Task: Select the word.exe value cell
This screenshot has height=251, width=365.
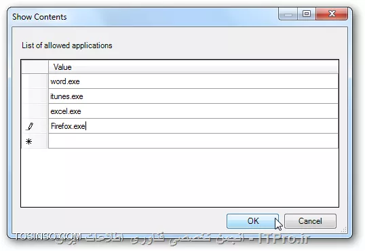Action: [x=193, y=81]
